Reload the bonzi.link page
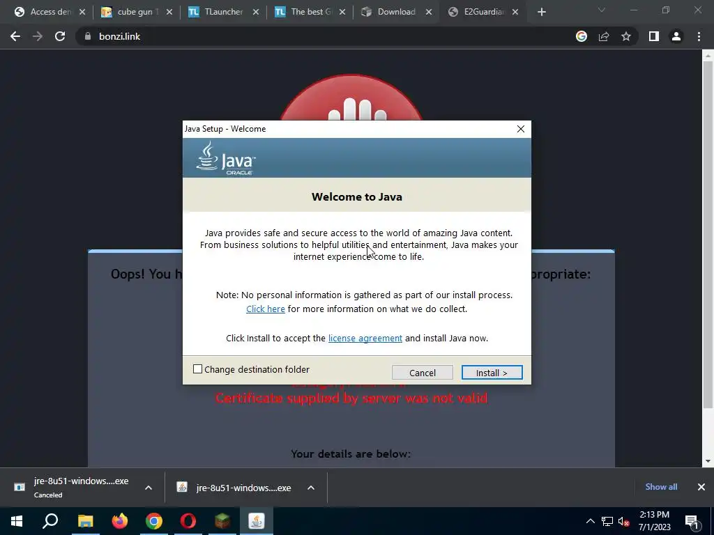The width and height of the screenshot is (714, 535). tap(60, 36)
